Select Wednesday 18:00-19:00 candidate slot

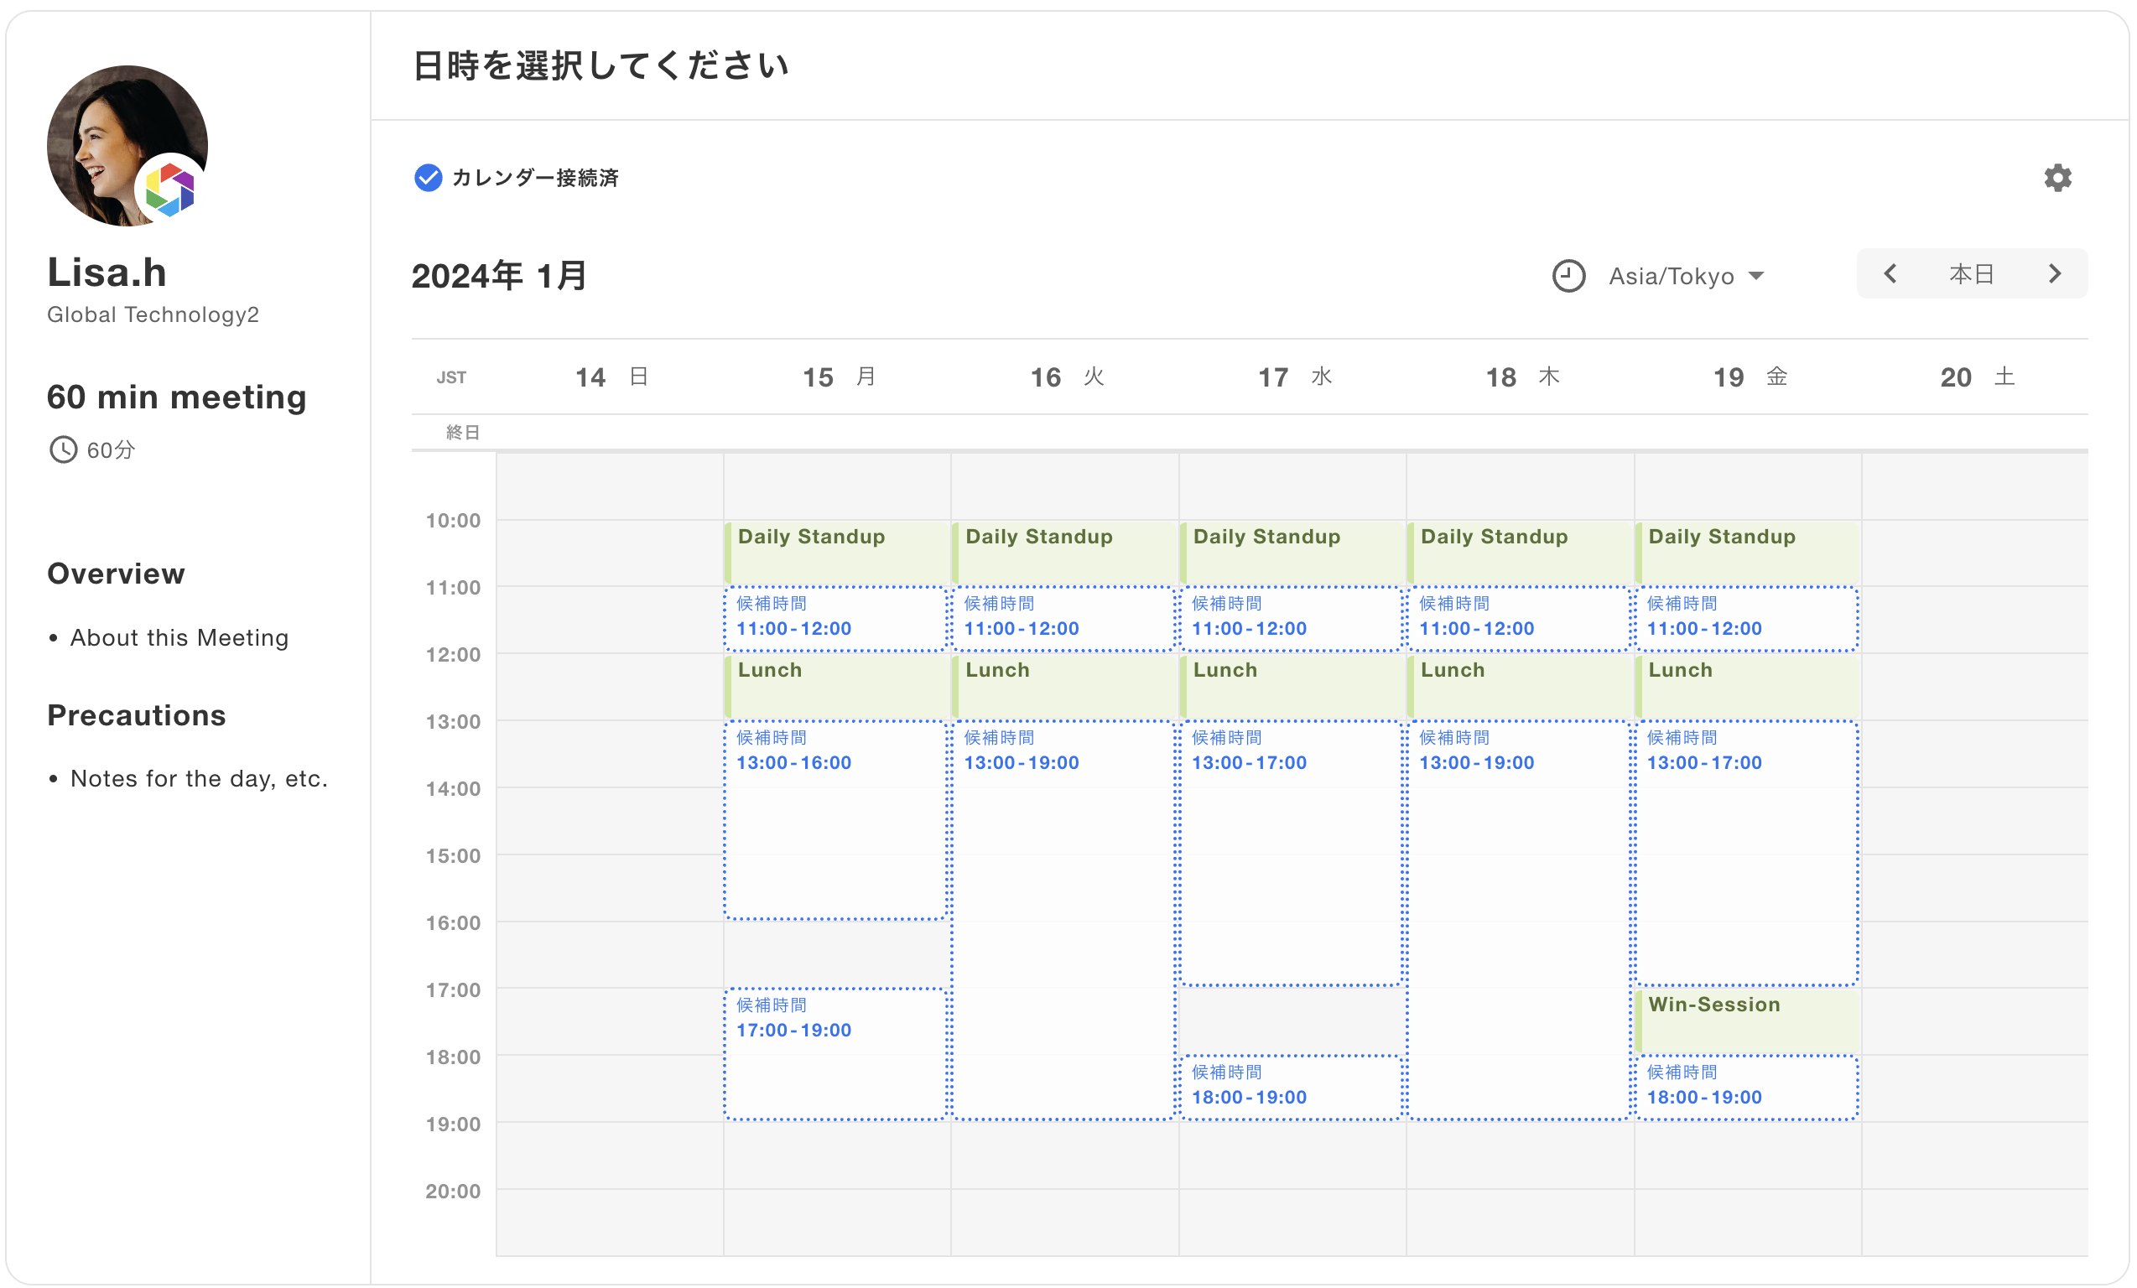click(x=1291, y=1087)
